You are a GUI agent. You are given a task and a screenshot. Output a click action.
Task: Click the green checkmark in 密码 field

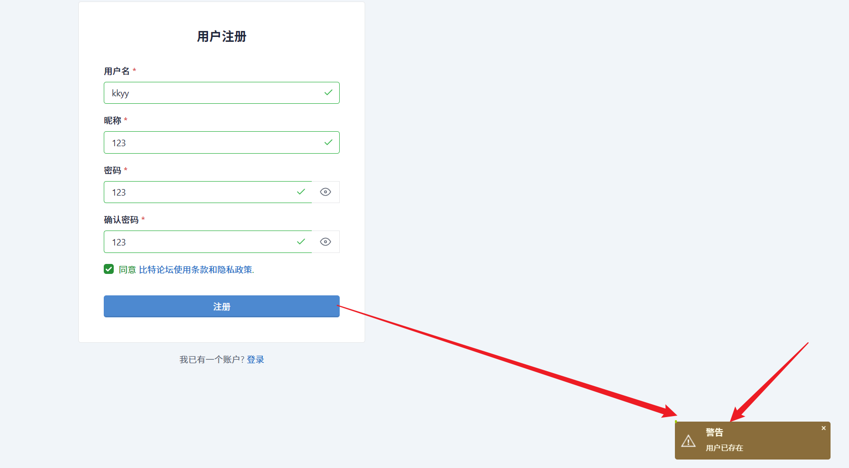click(x=301, y=192)
